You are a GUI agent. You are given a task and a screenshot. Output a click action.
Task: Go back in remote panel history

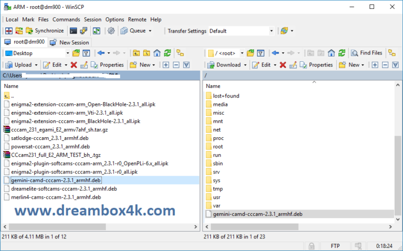coord(275,53)
